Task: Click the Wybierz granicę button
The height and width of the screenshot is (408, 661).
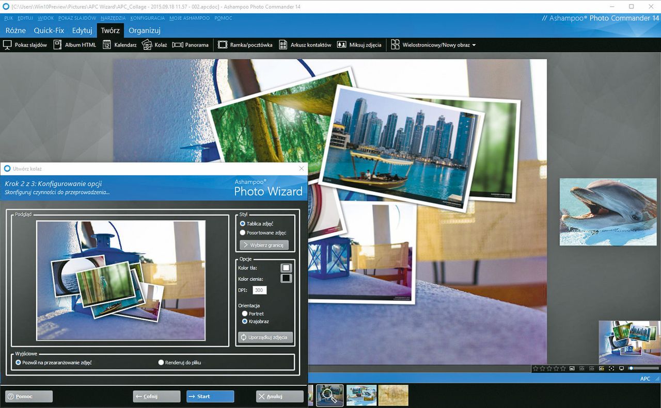Action: [264, 245]
